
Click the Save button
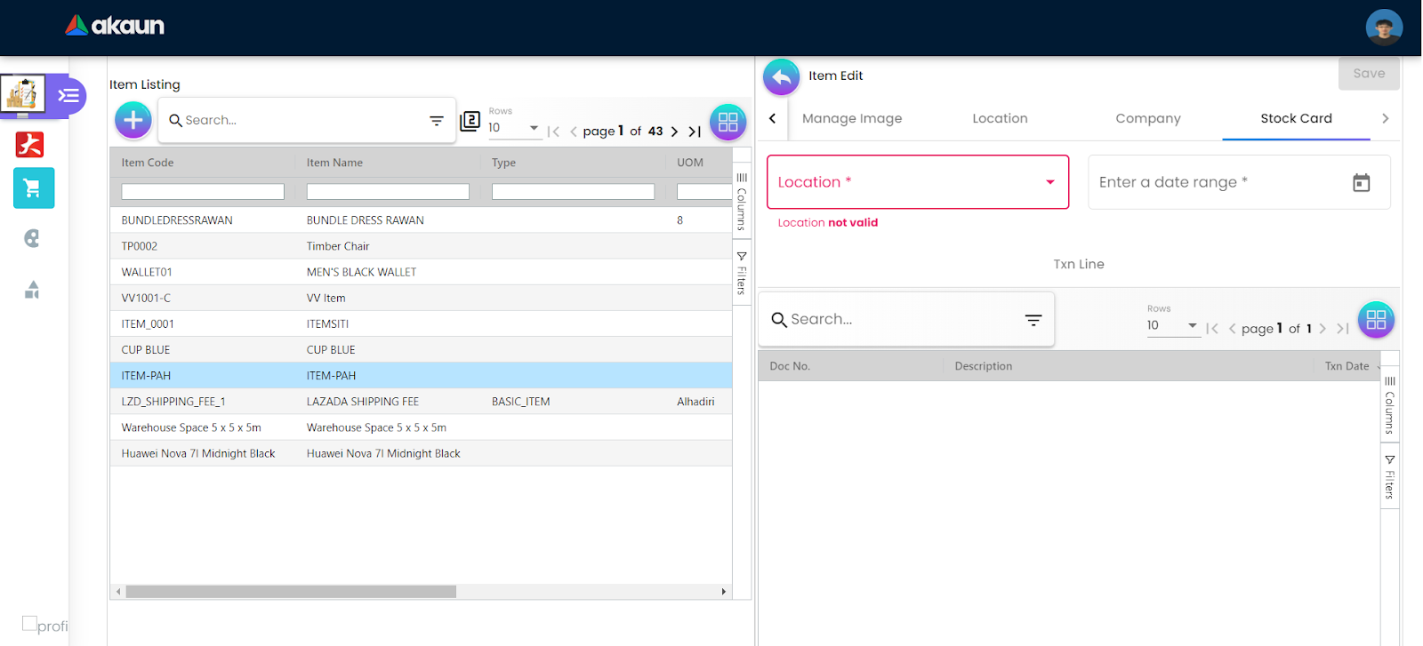(1368, 74)
